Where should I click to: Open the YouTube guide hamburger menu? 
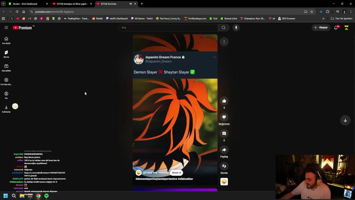point(6,27)
